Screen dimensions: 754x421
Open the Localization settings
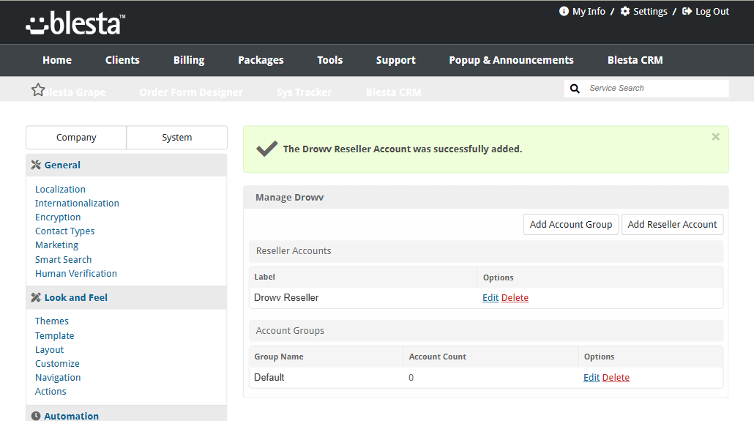(60, 189)
